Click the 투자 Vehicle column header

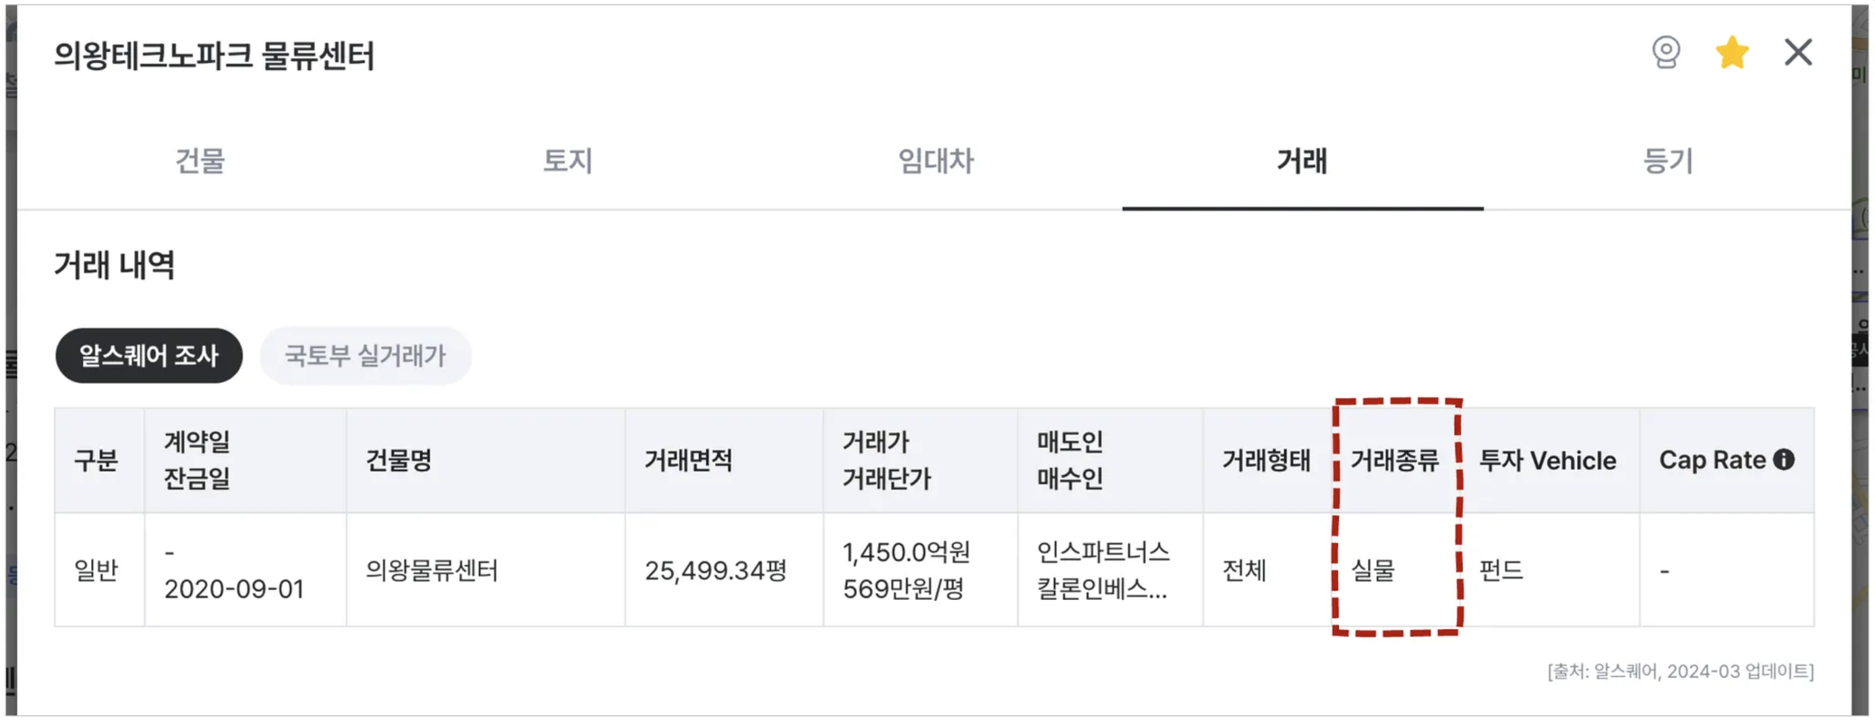coord(1547,460)
